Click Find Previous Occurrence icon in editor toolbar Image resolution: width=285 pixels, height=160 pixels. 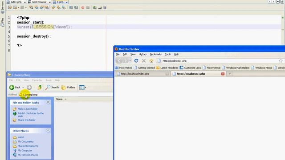pos(37,8)
